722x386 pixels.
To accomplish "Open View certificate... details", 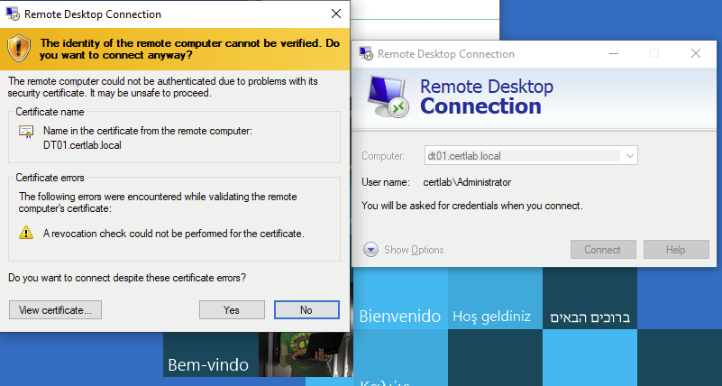I will click(55, 309).
